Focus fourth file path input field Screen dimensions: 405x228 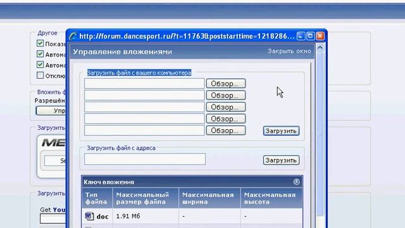tap(144, 118)
